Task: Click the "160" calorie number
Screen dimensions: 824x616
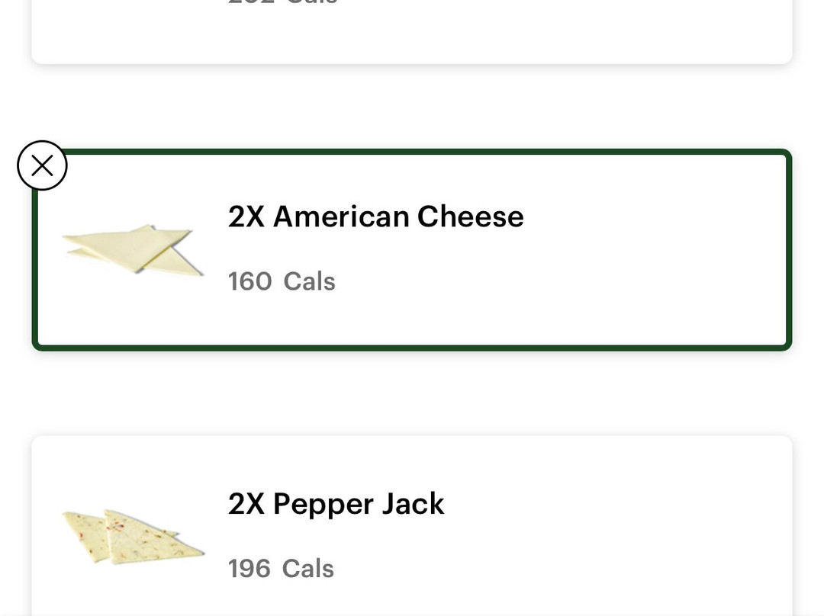Action: (249, 281)
